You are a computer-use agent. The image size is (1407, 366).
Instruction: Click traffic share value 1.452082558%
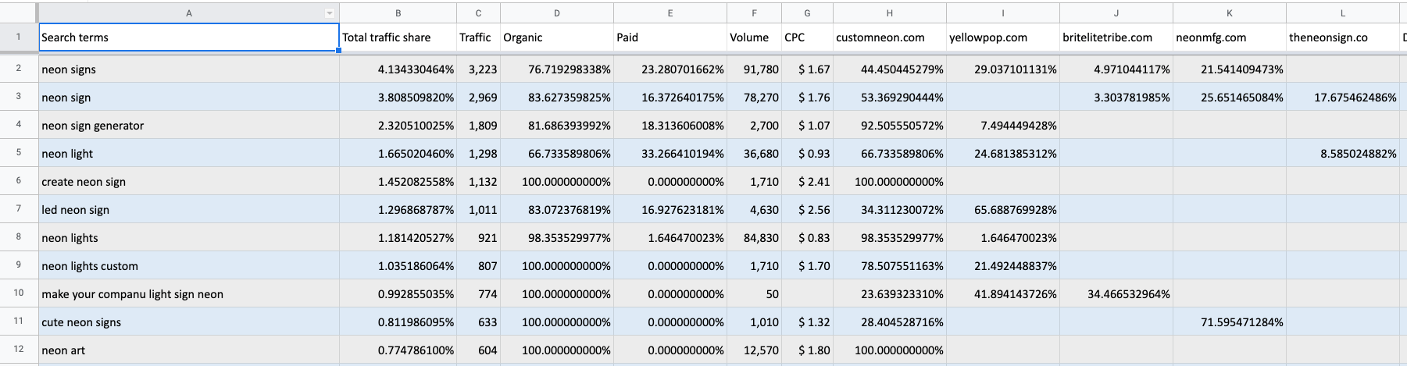pos(398,181)
